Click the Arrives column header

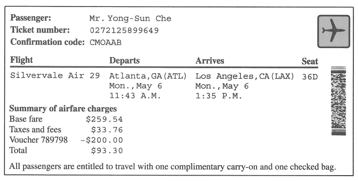click(210, 61)
